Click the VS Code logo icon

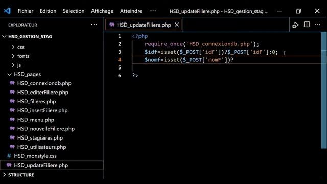point(7,11)
